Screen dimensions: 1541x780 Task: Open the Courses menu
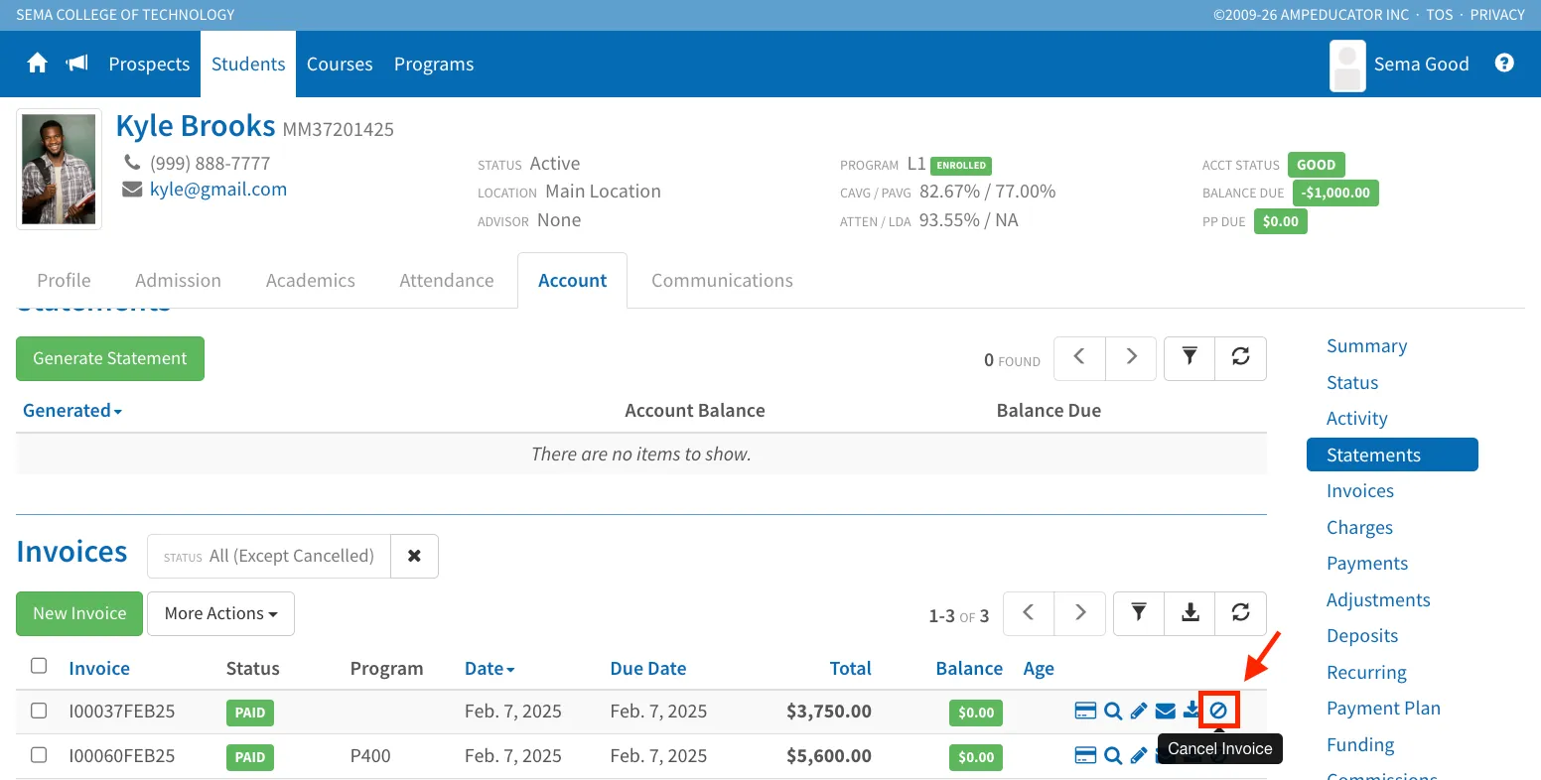(340, 64)
